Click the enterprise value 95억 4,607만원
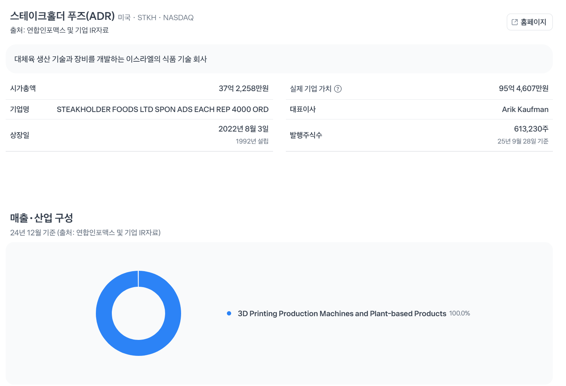Viewport: 566px width, 386px height. click(x=524, y=88)
